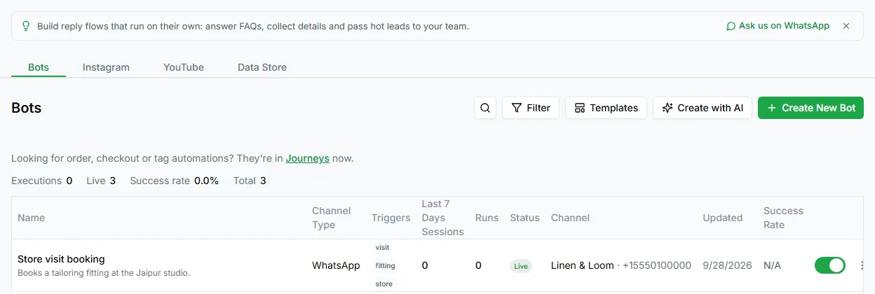Click the Live 3 stat
The height and width of the screenshot is (294, 875).
point(101,181)
